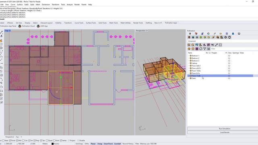
Task: Click the purple list icon in Pollination panel tabs
Action: tap(227, 33)
